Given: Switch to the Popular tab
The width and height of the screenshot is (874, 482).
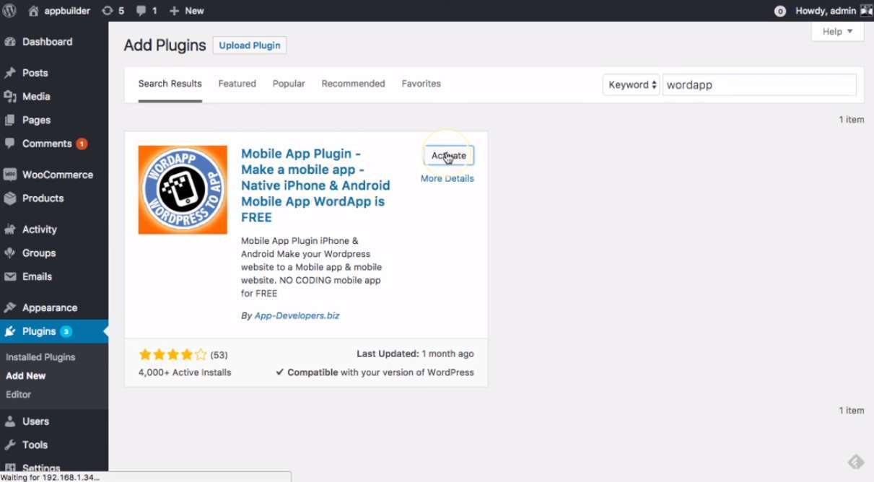Looking at the screenshot, I should click(289, 84).
